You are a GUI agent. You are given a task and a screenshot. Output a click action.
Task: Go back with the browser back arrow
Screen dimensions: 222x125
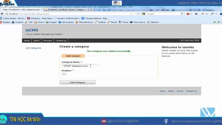[2, 14]
